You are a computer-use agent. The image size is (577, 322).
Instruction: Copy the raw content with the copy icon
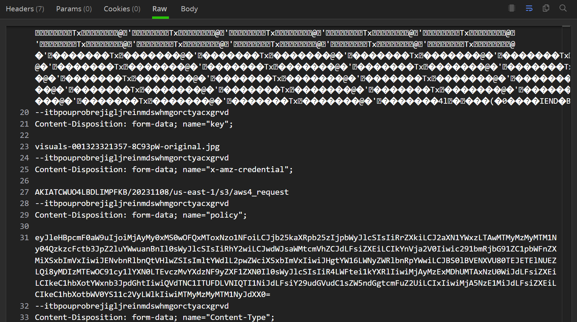(x=546, y=8)
